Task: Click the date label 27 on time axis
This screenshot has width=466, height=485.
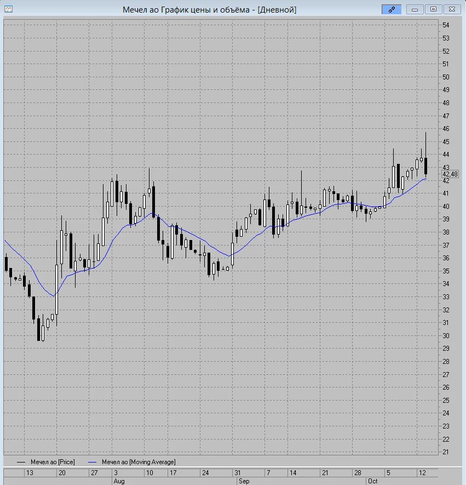Action: click(94, 472)
